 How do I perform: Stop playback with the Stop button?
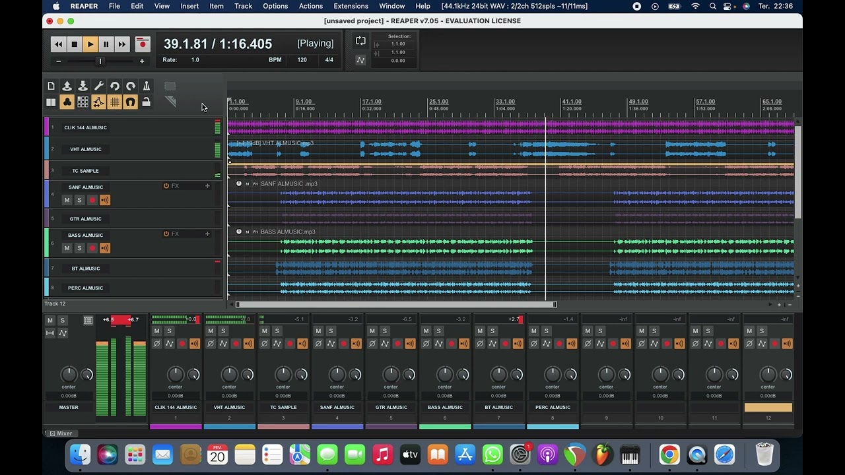[x=75, y=44]
